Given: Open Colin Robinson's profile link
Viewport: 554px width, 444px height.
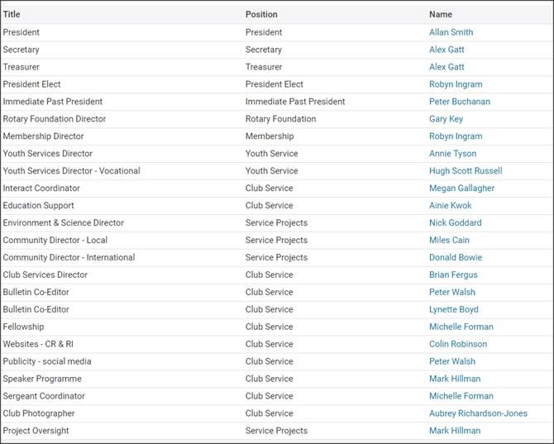Looking at the screenshot, I should pos(458,345).
